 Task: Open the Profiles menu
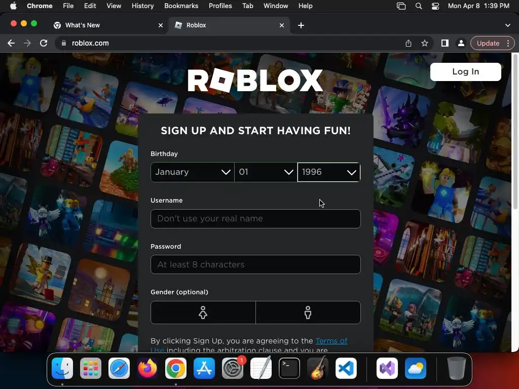click(x=220, y=6)
